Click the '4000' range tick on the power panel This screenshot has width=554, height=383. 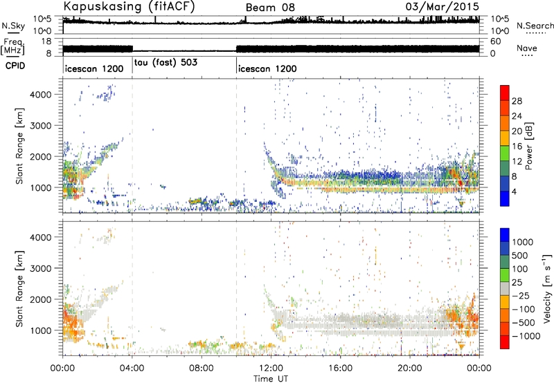[x=40, y=95]
